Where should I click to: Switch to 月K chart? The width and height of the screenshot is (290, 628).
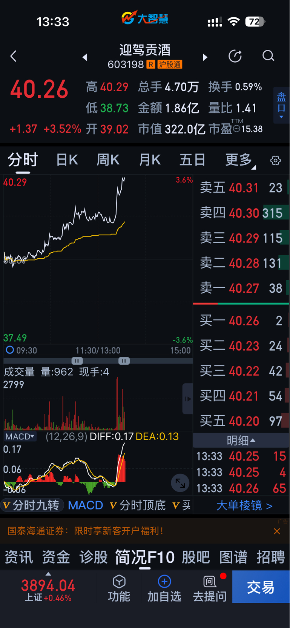click(x=150, y=160)
